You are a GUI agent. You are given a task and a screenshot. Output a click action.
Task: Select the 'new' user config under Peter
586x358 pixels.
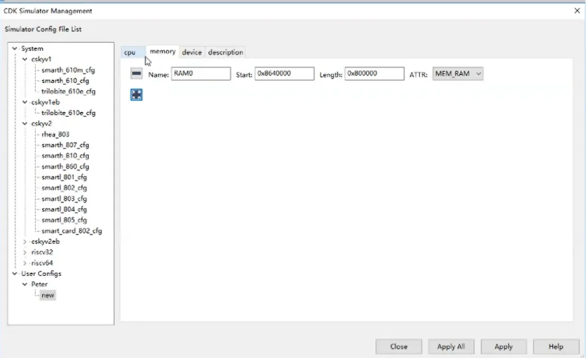48,295
